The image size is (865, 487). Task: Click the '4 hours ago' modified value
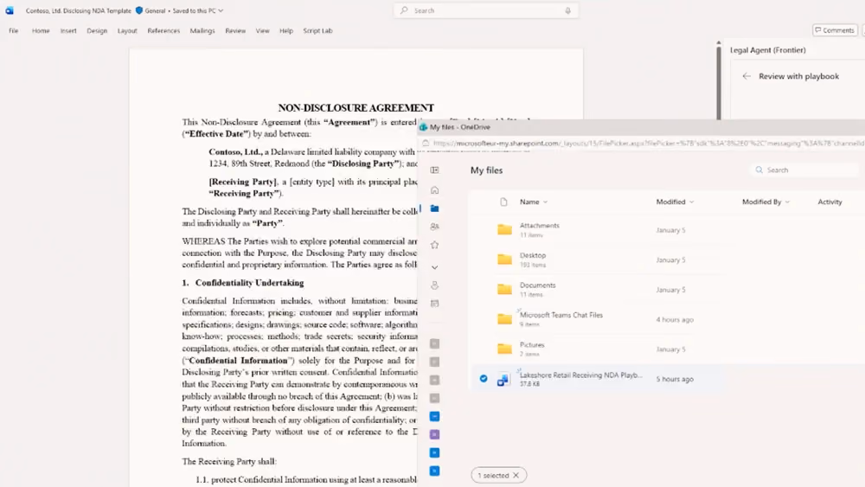(x=675, y=319)
